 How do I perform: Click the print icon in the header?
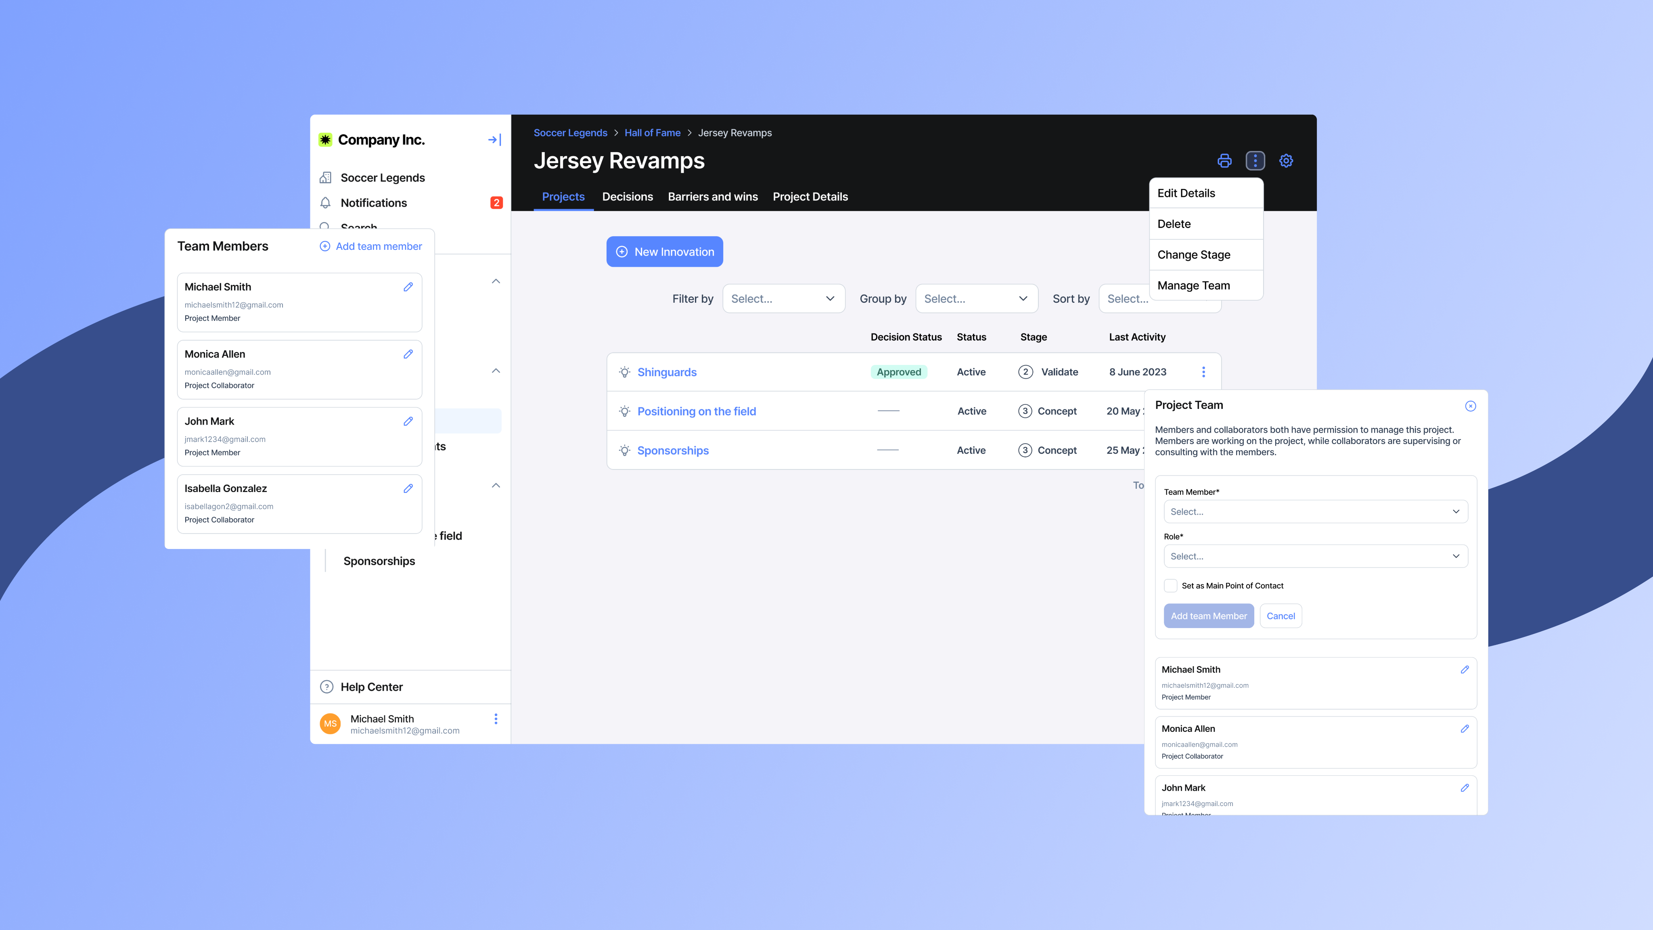pos(1224,161)
